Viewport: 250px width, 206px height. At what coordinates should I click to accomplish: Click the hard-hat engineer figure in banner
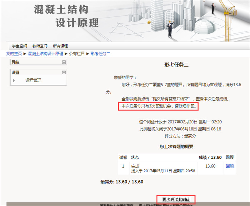tap(170, 29)
